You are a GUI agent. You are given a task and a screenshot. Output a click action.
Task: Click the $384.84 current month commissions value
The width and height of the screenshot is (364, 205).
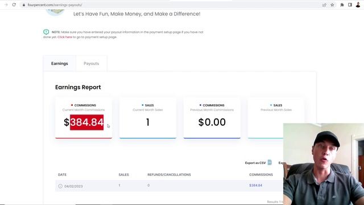tap(84, 122)
